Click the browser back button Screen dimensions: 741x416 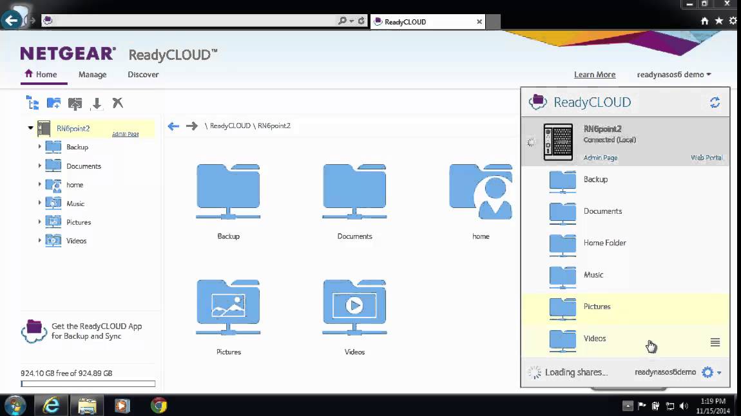[x=12, y=21]
